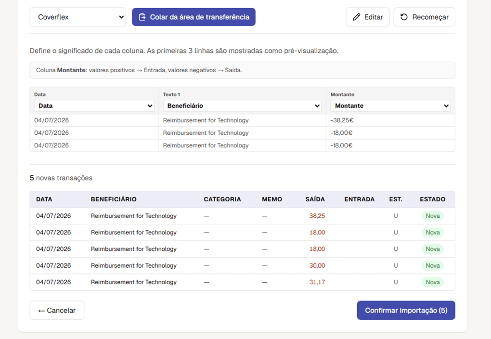Click the ENTRADA column header
This screenshot has width=491, height=339.
pyautogui.click(x=360, y=199)
